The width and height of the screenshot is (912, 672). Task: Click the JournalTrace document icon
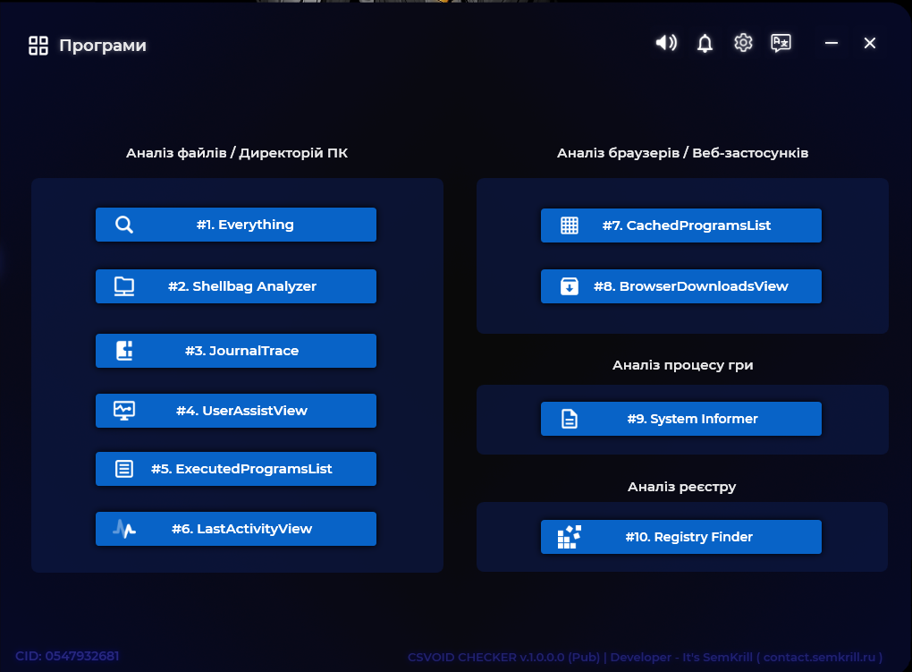pyautogui.click(x=124, y=351)
